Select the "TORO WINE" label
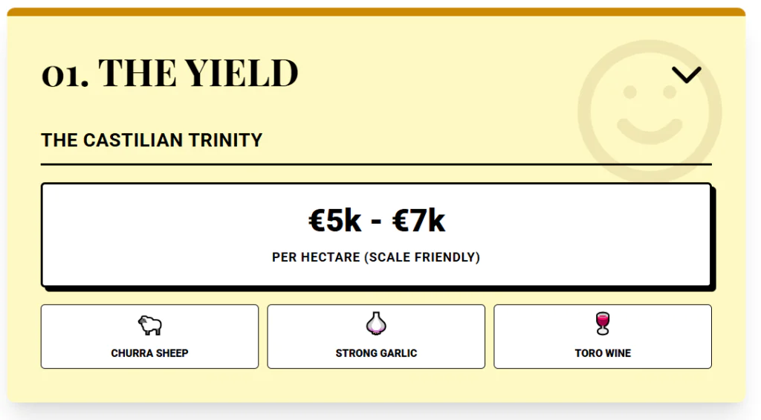The image size is (761, 420). (603, 353)
